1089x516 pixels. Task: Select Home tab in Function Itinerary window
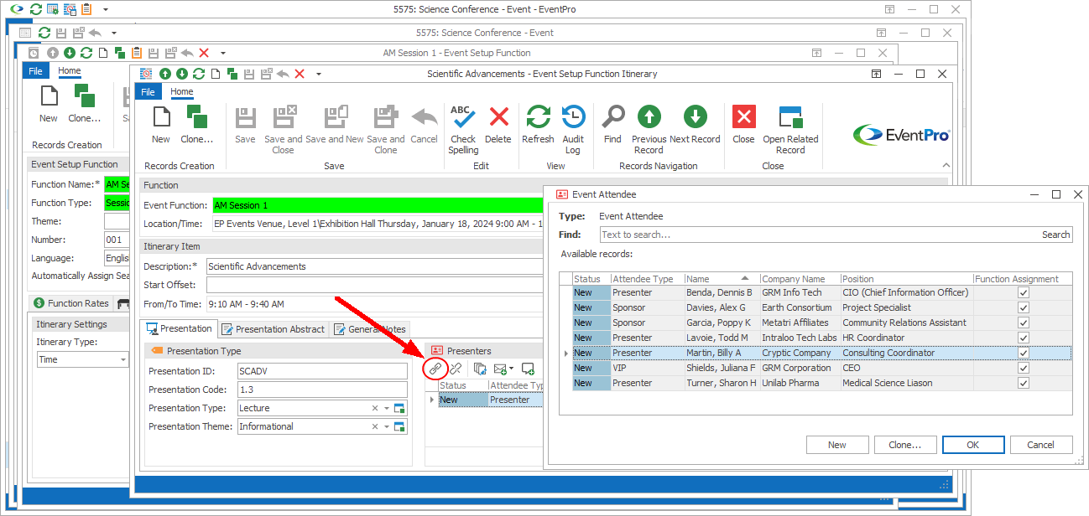click(181, 92)
